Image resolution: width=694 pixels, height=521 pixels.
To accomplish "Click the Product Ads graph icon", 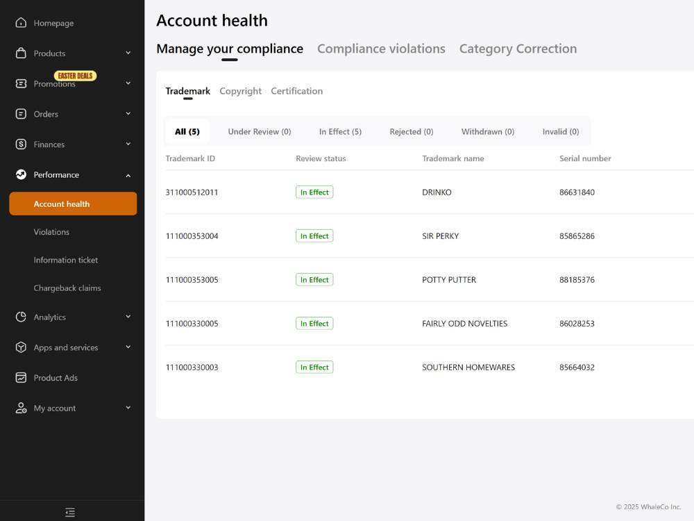I will tap(21, 377).
